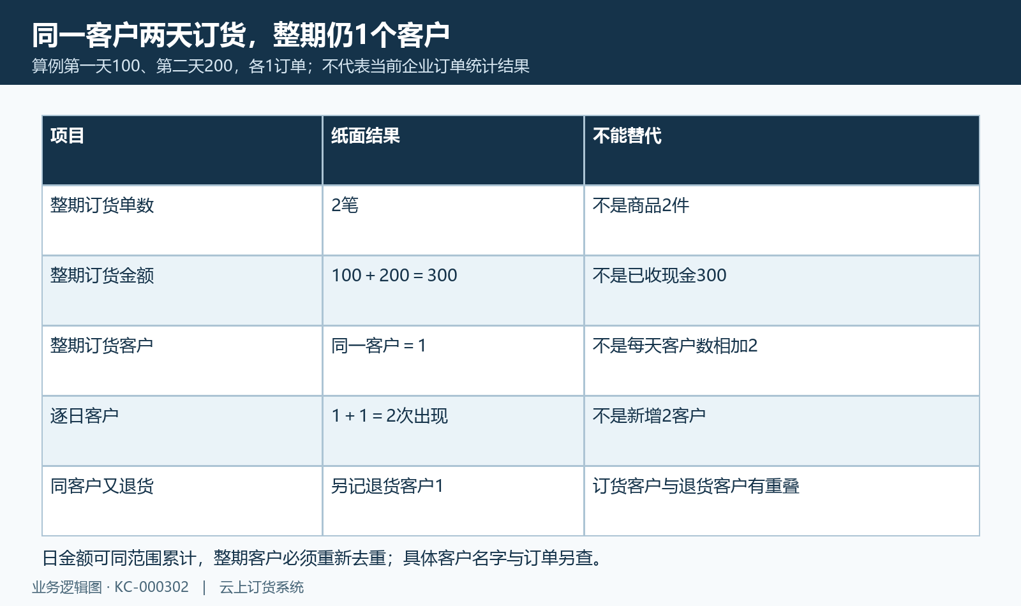The image size is (1021, 606).
Task: Select the 整期订货单数 cell
Action: coord(183,221)
